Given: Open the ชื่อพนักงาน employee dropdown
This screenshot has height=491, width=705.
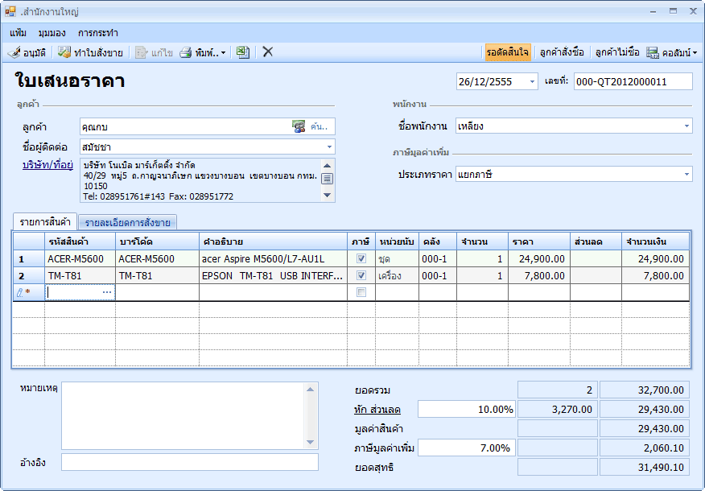Looking at the screenshot, I should coord(686,126).
